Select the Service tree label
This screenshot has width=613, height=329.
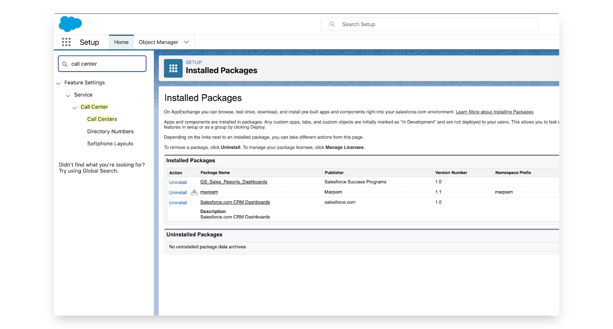pos(83,95)
